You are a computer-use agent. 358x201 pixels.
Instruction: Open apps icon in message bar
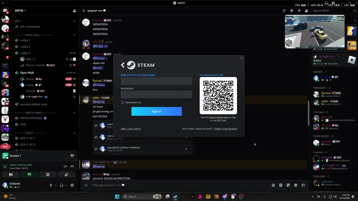pos(303,185)
